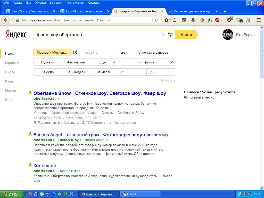
Task: Click the page vertical scrollbar thumb
Action: pyautogui.click(x=262, y=54)
